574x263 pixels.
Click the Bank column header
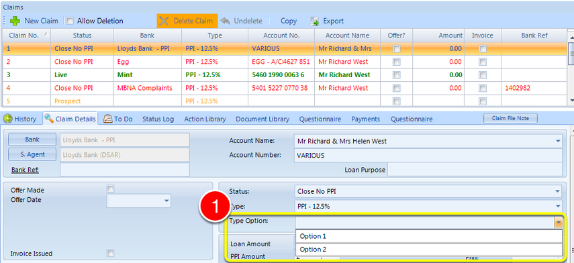pos(147,36)
